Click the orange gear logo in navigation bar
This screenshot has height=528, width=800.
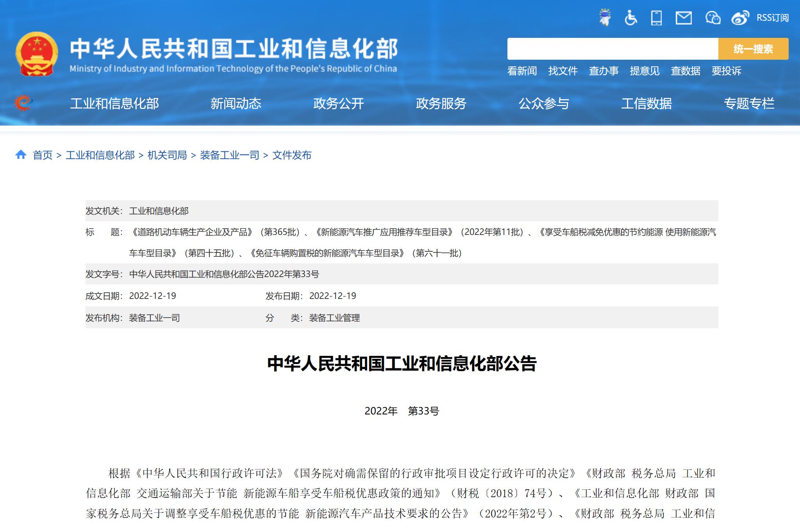point(23,103)
